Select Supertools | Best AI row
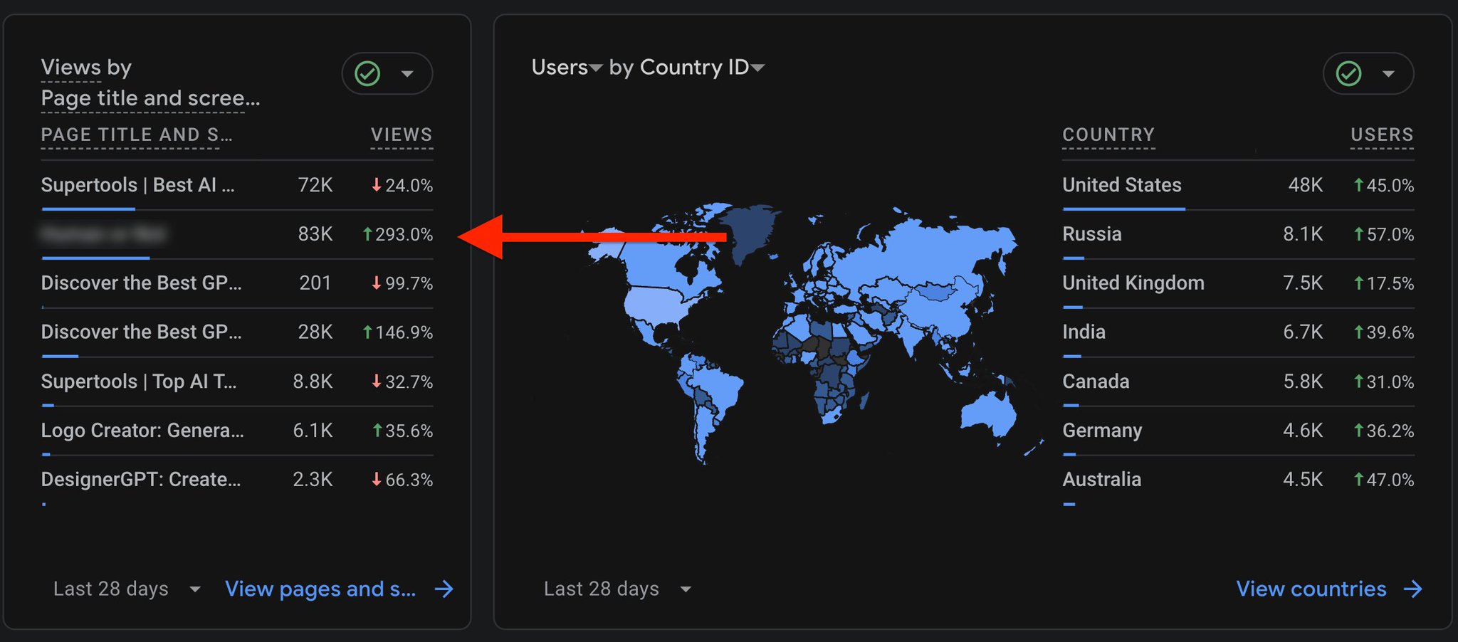Screen dimensions: 1458x642 (237, 186)
